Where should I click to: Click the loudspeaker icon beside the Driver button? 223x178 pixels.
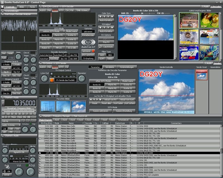[x=7, y=166]
